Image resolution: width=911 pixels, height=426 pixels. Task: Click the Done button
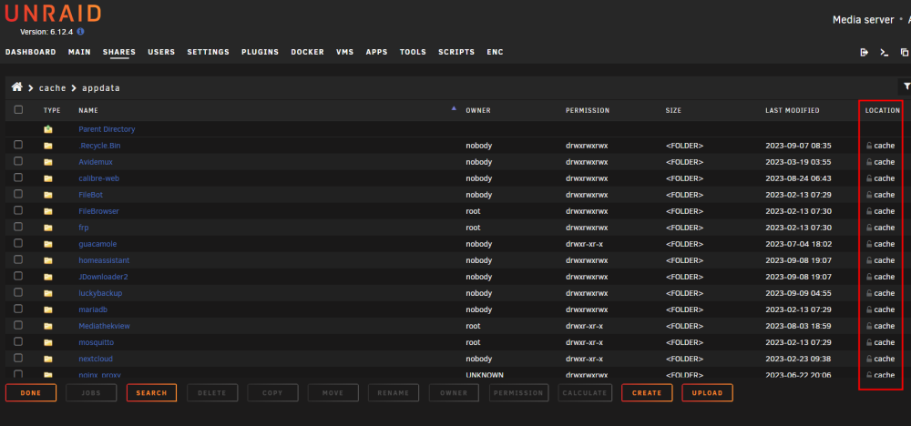tap(31, 393)
